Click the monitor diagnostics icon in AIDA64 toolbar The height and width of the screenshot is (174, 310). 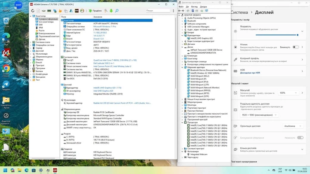pos(55,11)
